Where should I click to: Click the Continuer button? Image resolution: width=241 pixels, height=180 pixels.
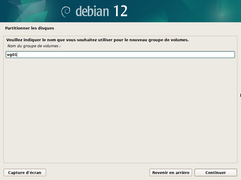[x=216, y=173]
